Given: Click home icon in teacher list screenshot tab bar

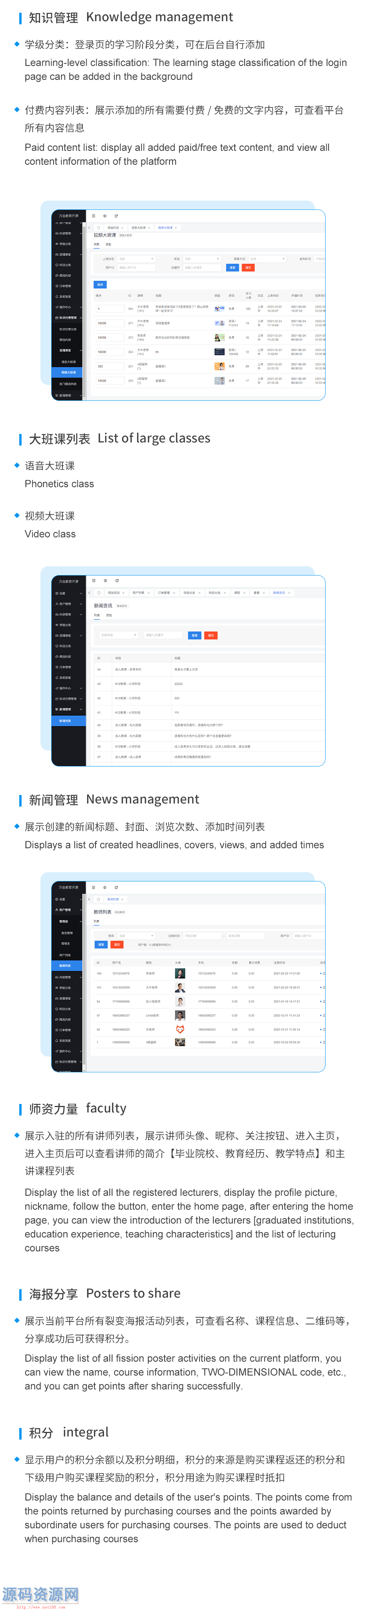Looking at the screenshot, I should tap(99, 899).
